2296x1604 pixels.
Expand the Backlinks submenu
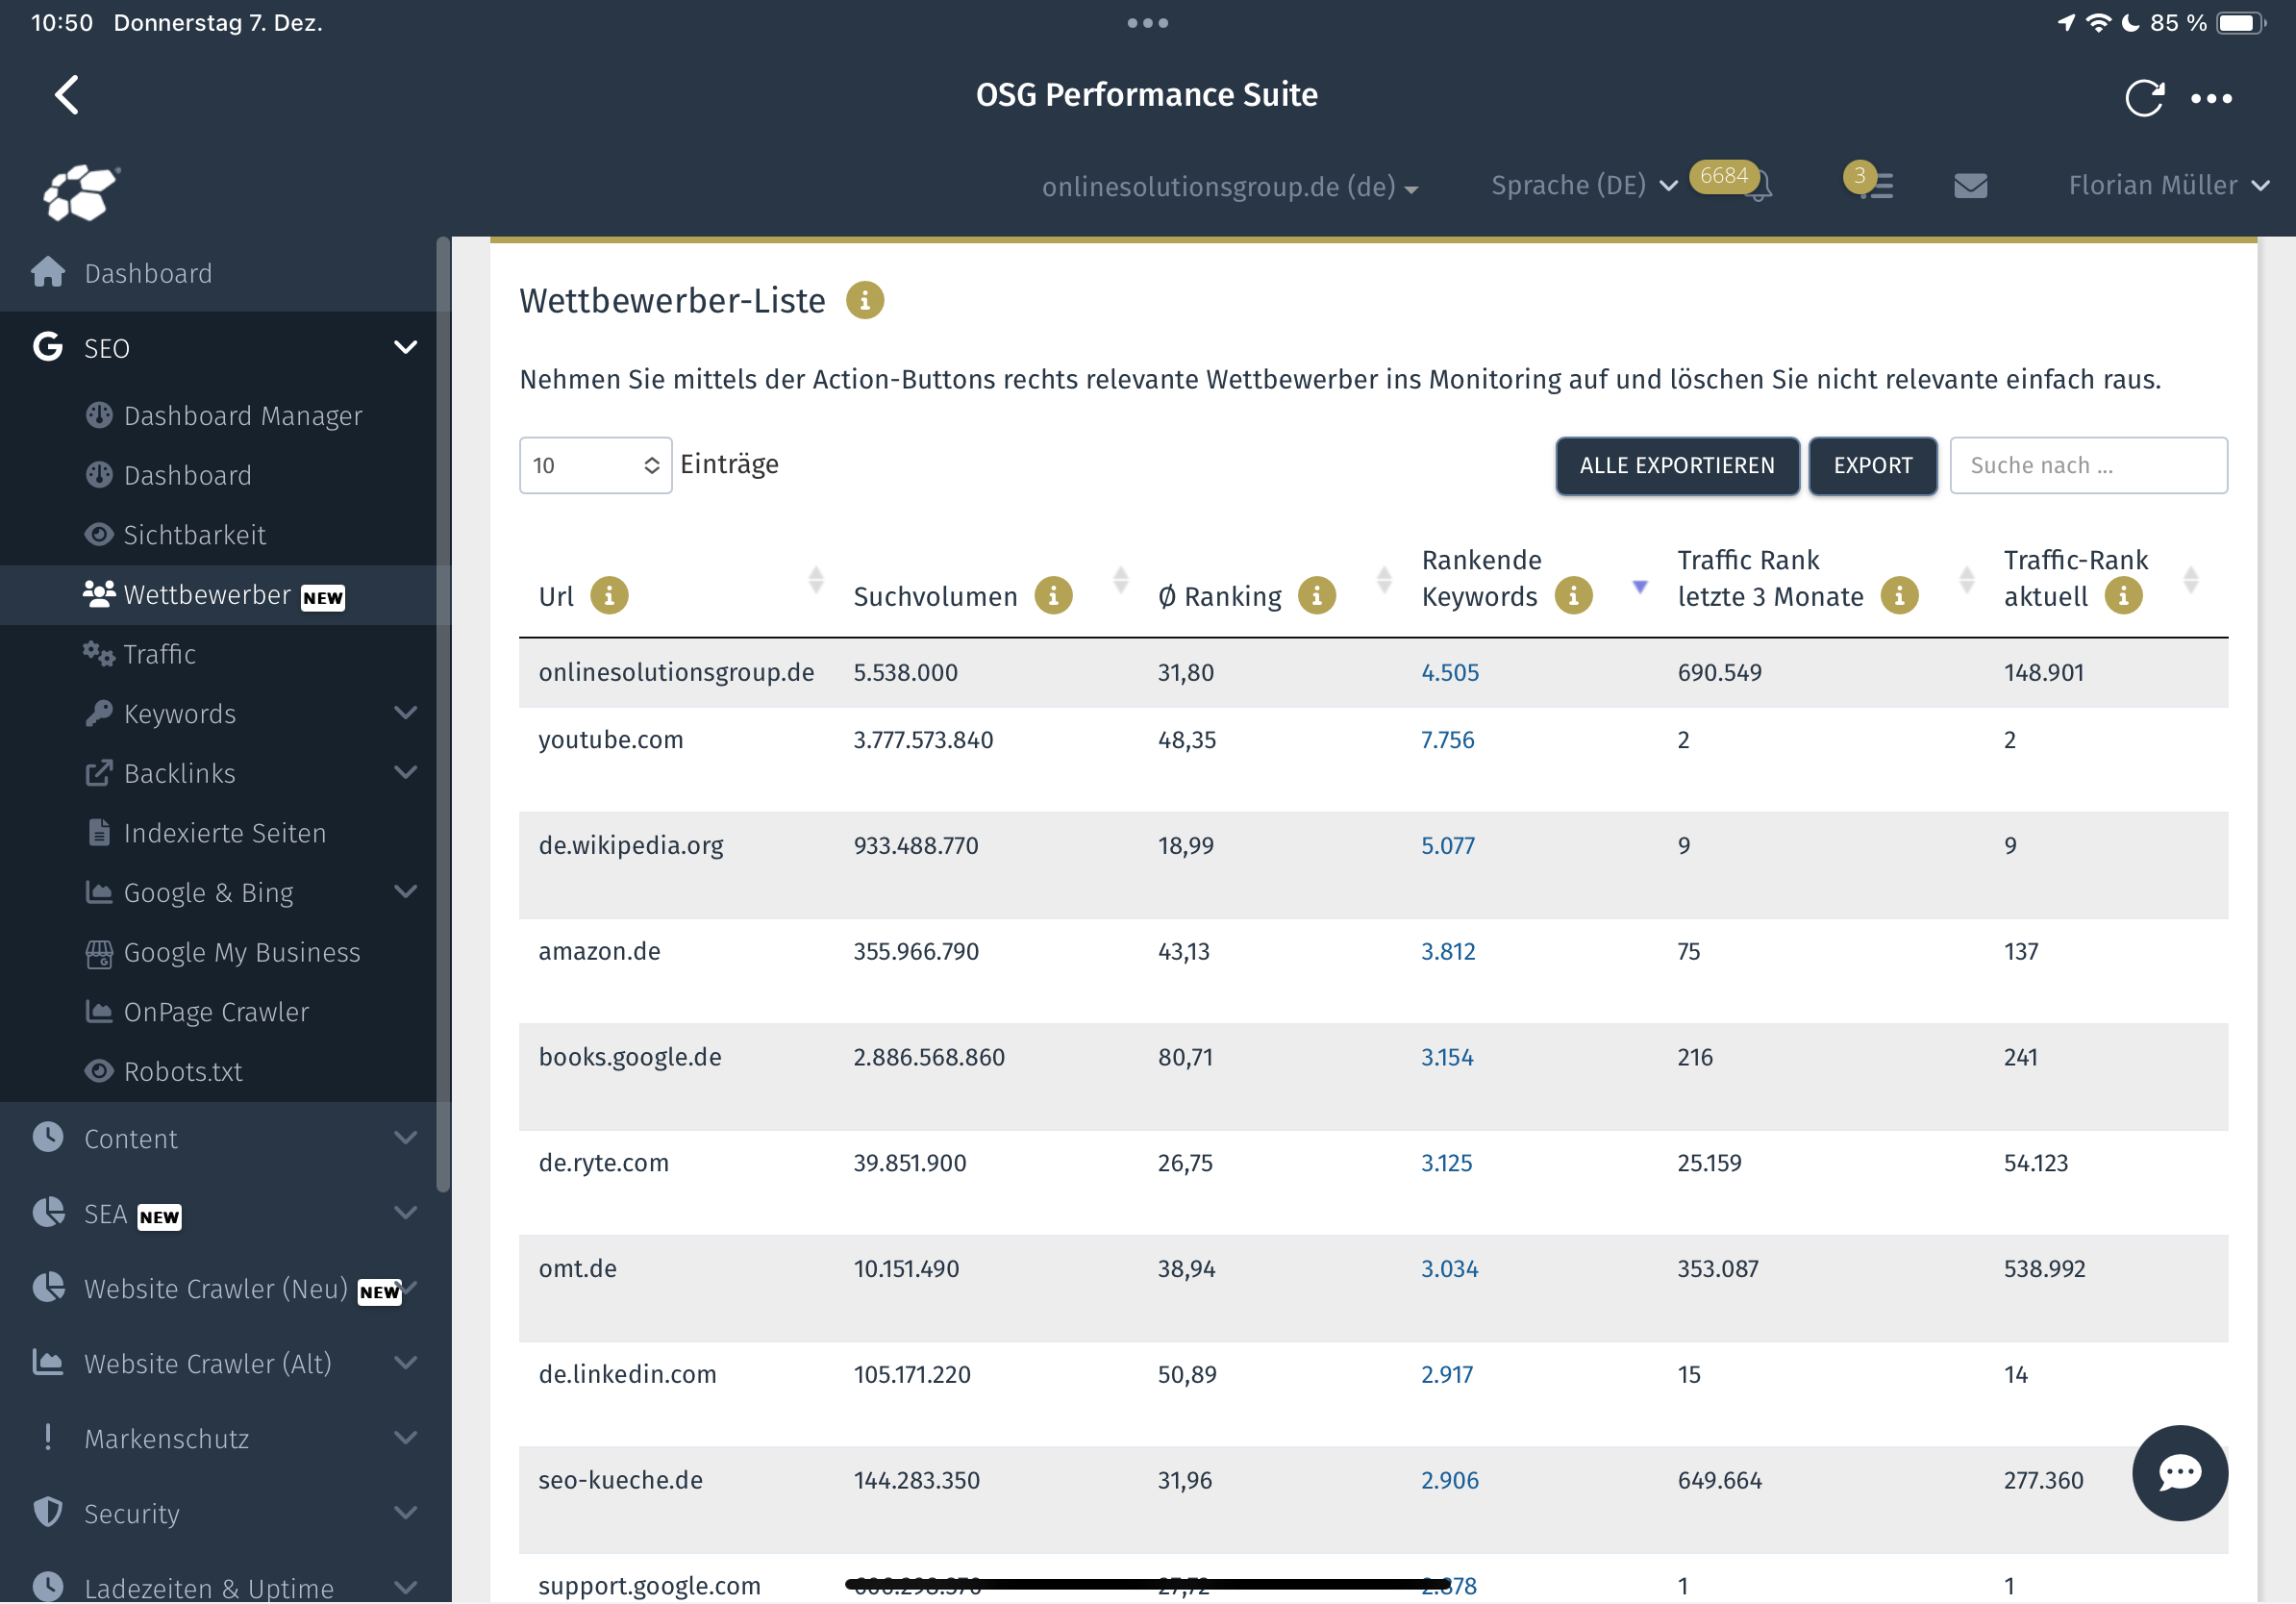(x=405, y=773)
